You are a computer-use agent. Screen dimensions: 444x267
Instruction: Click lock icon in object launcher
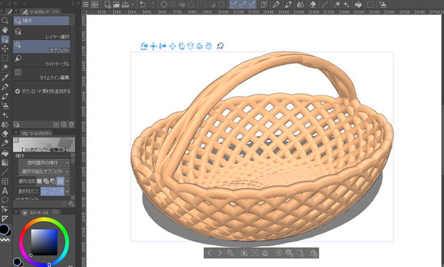[x=313, y=253]
